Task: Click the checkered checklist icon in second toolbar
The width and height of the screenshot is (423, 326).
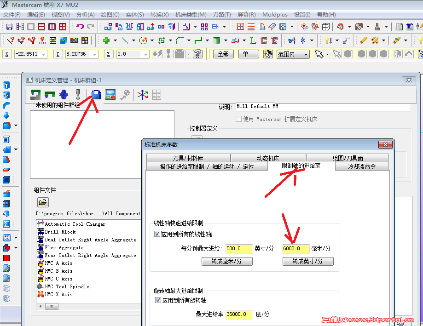Action: [53, 40]
